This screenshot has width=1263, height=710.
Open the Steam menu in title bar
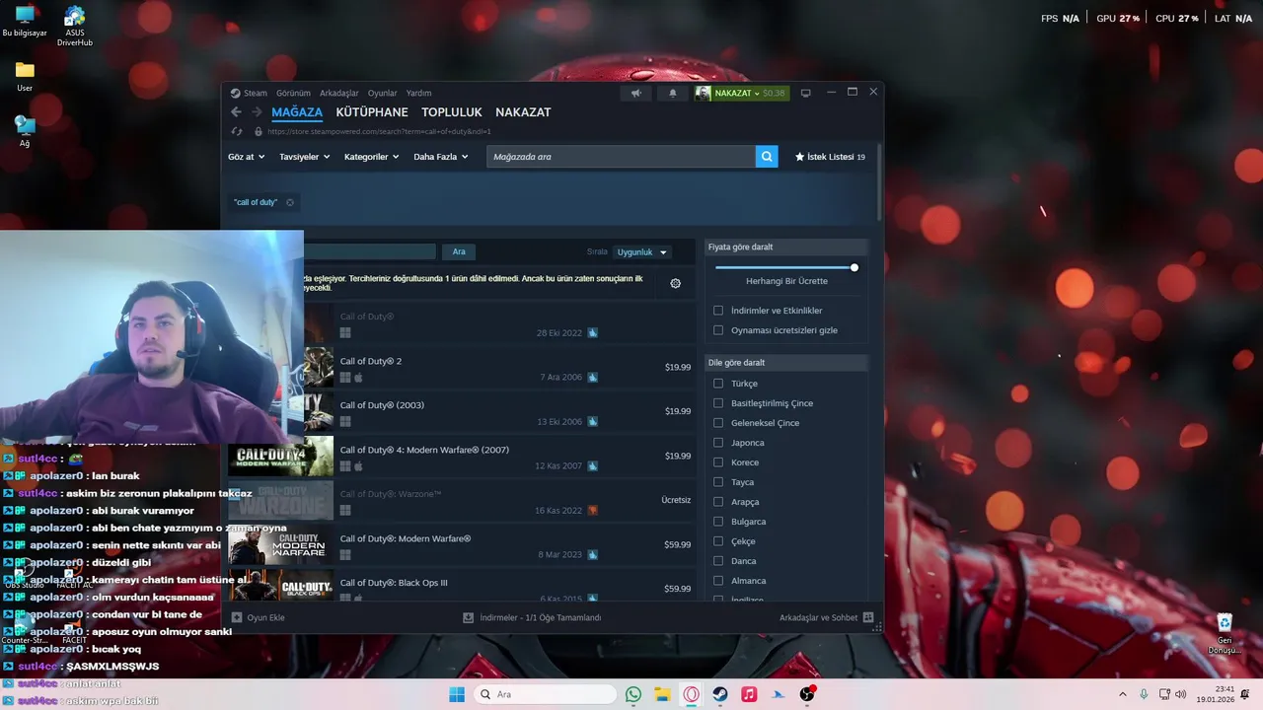tap(249, 93)
